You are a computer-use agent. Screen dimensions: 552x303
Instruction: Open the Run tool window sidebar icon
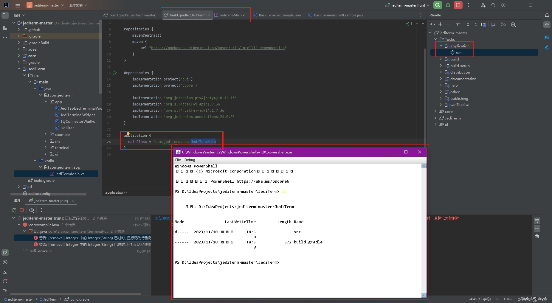click(x=5, y=253)
